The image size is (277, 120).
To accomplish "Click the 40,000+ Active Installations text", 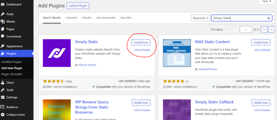I will [x=60, y=87].
